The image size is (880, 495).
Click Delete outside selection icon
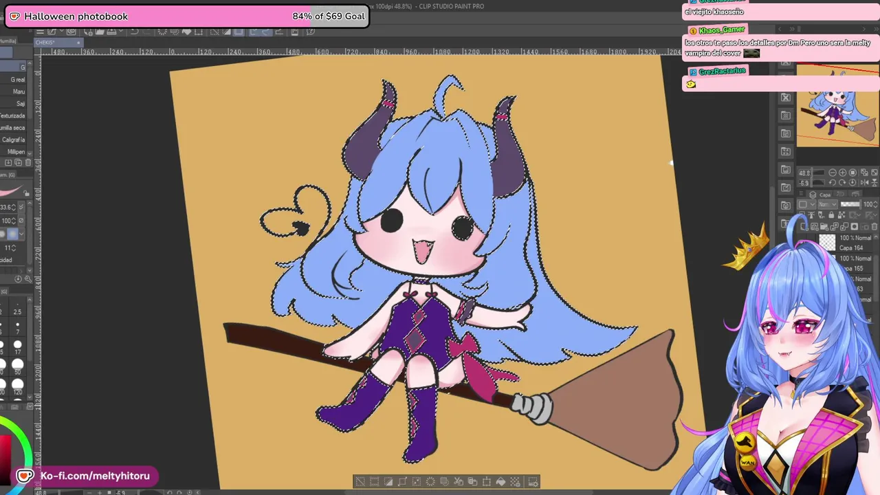point(445,482)
